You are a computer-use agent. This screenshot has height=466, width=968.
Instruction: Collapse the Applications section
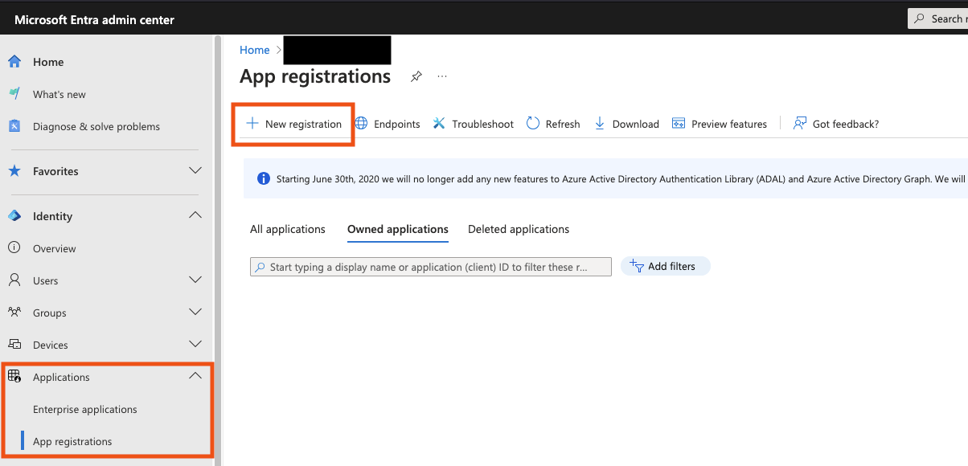[x=195, y=375]
